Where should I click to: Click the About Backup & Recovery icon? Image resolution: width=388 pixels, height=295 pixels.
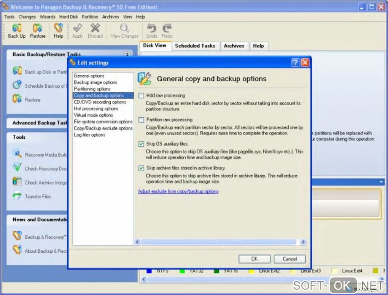pyautogui.click(x=17, y=250)
